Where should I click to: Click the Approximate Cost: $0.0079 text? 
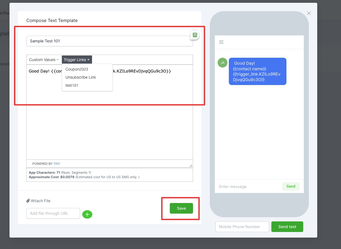click(51, 177)
